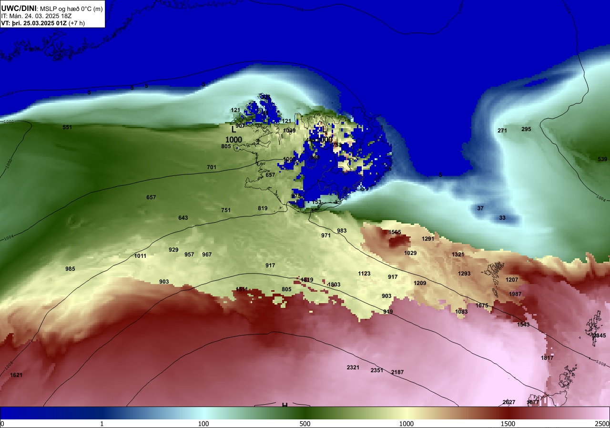Viewport: 610px width, 428px height.
Task: Click the 983 height value
Action: 342,231
